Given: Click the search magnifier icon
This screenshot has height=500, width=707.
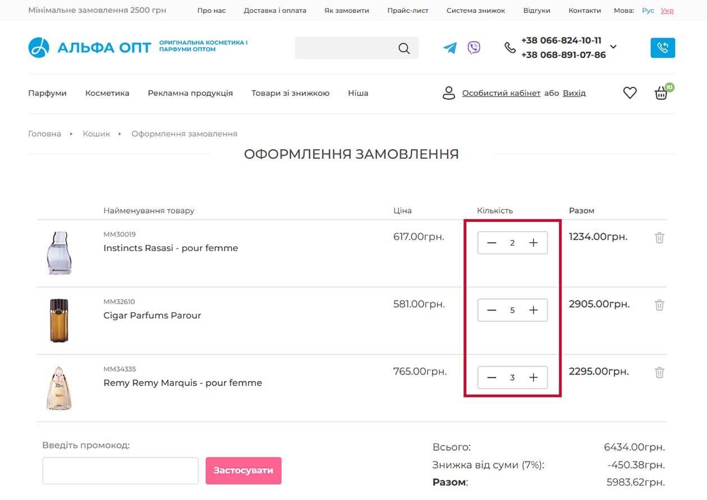Looking at the screenshot, I should click(404, 48).
